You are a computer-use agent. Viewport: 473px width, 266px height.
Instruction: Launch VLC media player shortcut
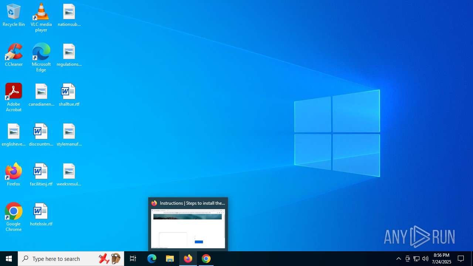(41, 18)
